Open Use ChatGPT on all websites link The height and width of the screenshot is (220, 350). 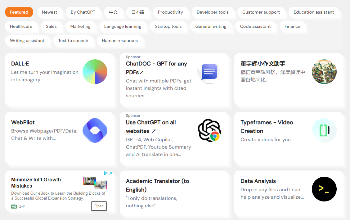[151, 126]
